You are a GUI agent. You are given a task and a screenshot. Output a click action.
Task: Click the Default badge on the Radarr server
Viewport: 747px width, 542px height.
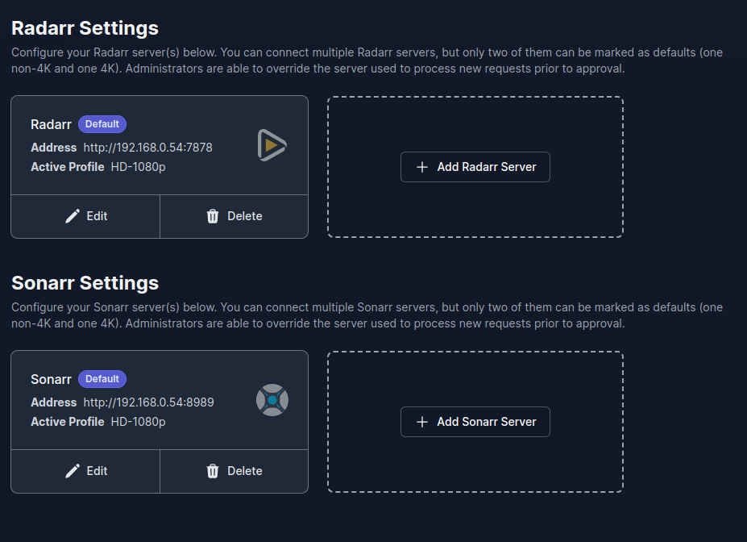coord(102,123)
